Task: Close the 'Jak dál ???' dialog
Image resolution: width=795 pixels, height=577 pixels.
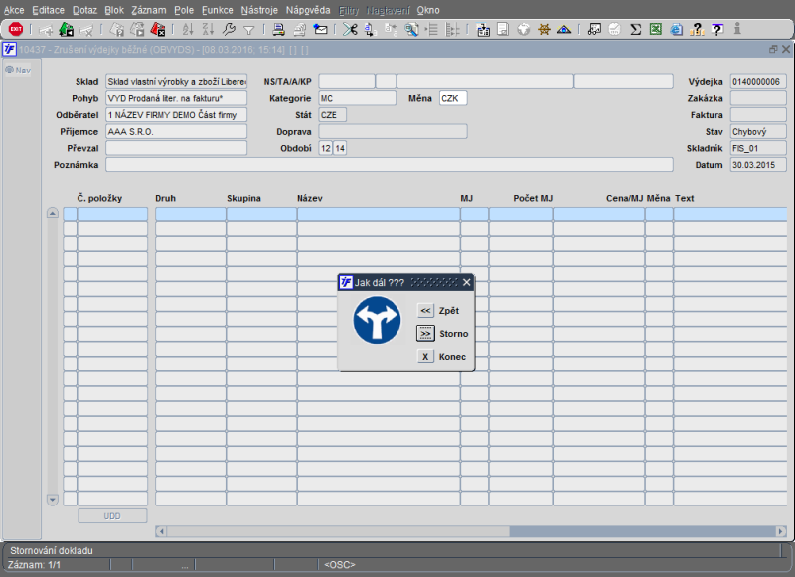Action: click(x=467, y=282)
